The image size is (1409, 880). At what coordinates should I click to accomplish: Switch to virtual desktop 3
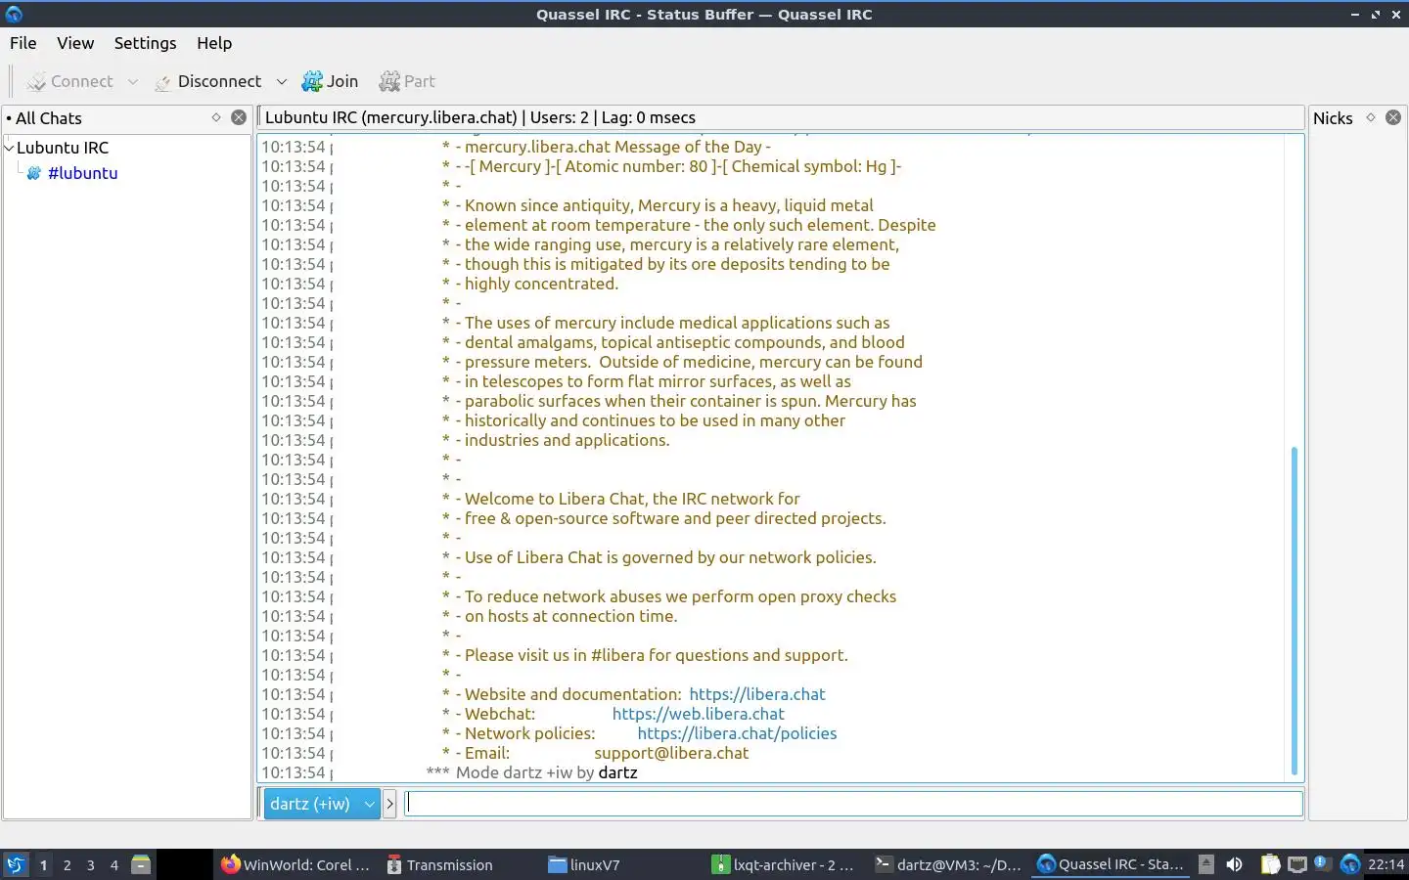[x=90, y=865]
